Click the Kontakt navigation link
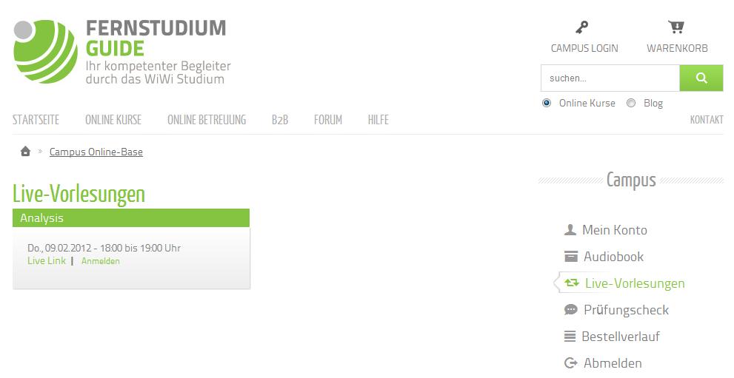Image resolution: width=734 pixels, height=378 pixels. [x=707, y=120]
